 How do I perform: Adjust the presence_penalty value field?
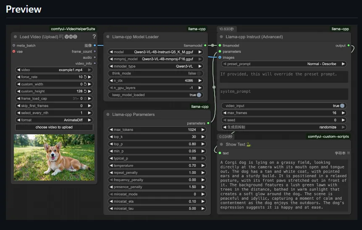157,187
